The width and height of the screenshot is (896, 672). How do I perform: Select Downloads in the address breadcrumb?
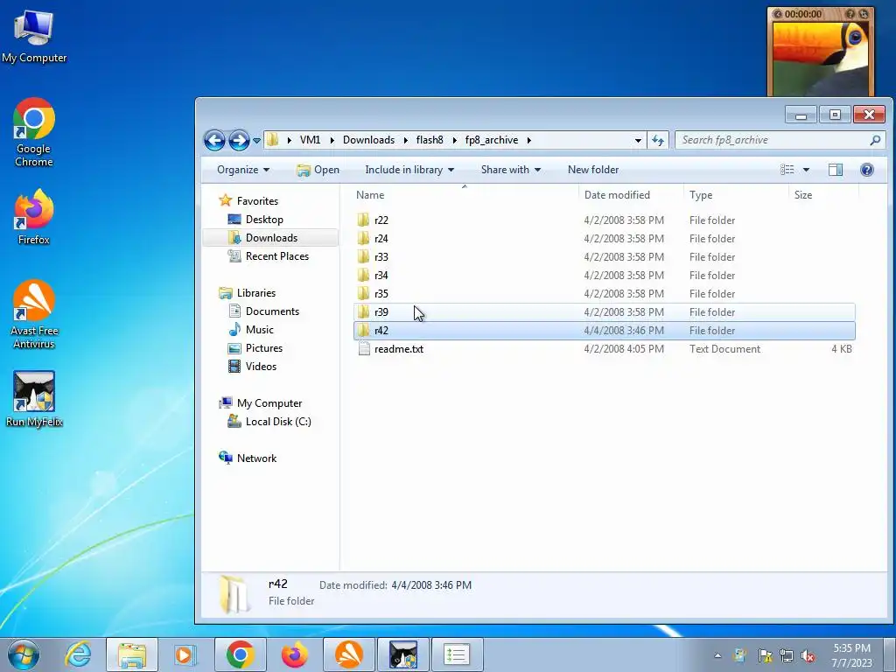click(368, 140)
